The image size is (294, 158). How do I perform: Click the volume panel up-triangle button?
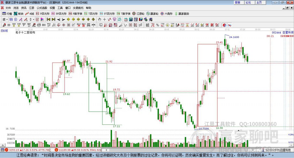[x=3, y=145]
